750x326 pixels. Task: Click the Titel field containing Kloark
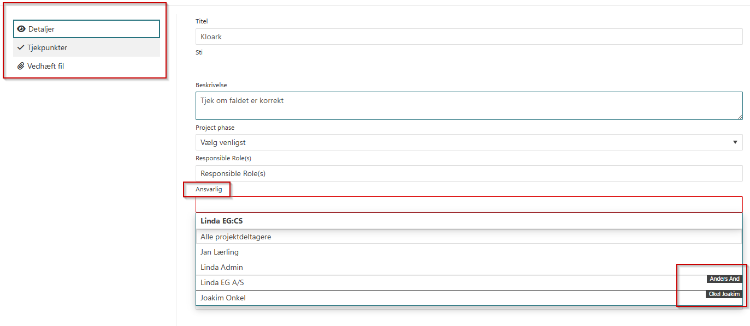click(x=469, y=37)
